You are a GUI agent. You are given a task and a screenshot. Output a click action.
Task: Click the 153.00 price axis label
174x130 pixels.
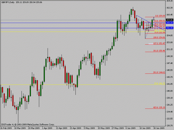(170, 42)
